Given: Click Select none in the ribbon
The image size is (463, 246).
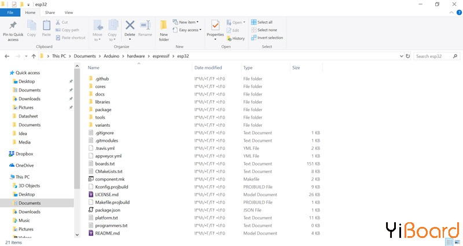Looking at the screenshot, I should point(264,30).
